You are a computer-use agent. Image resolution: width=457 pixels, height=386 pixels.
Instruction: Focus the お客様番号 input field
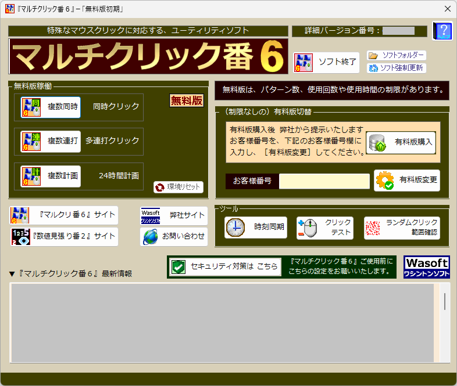324,181
